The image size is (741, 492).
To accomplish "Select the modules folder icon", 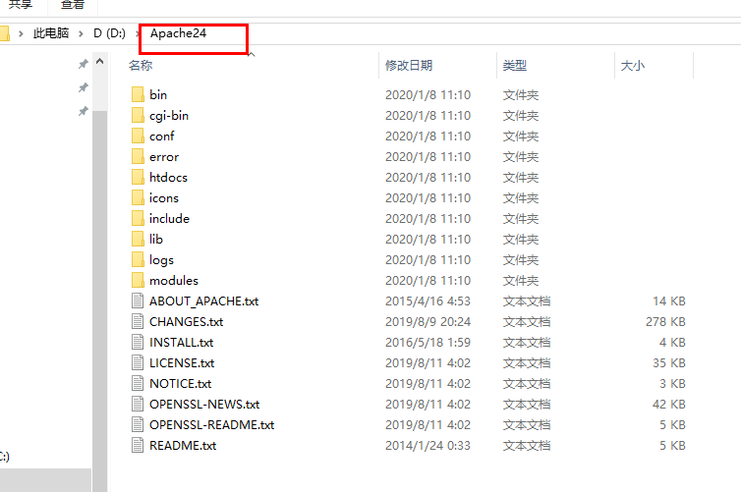I will 138,280.
